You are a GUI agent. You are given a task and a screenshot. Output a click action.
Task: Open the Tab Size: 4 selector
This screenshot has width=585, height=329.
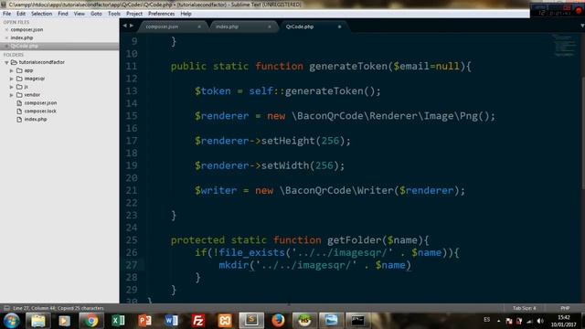point(524,308)
